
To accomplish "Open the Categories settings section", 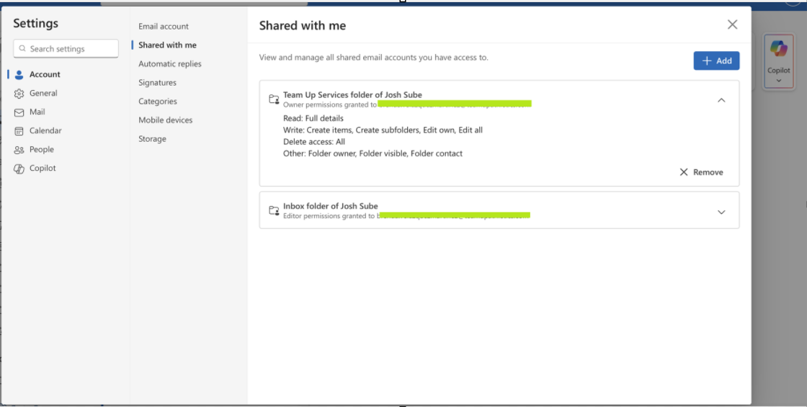I will (158, 102).
